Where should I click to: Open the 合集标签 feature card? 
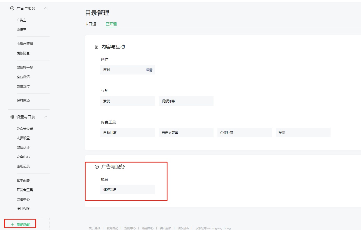[x=245, y=133]
